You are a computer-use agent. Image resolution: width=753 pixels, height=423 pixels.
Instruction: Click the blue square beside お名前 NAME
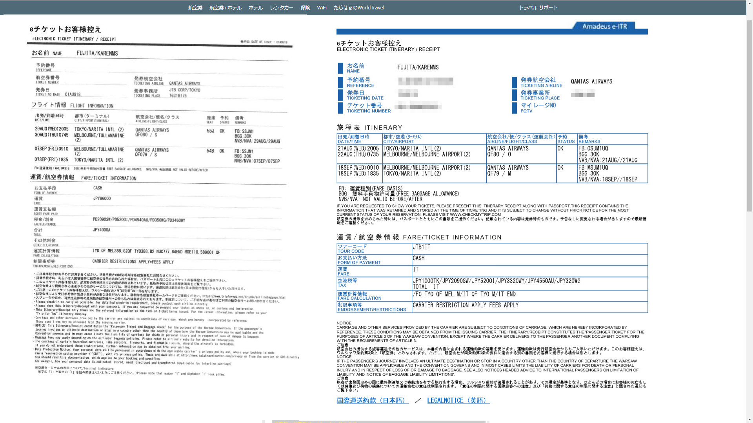340,68
